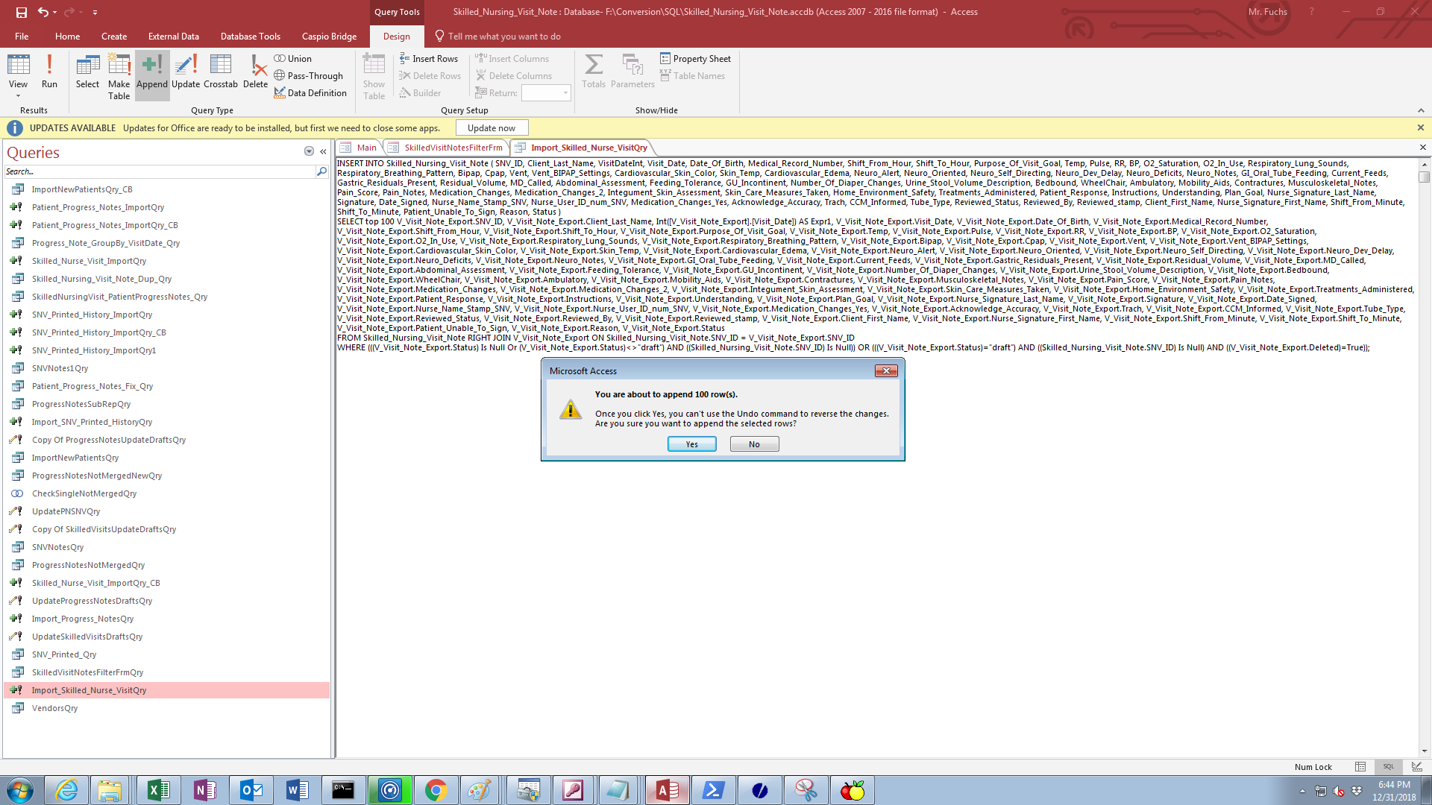
Task: Click Yes to append 100 rows
Action: point(691,444)
